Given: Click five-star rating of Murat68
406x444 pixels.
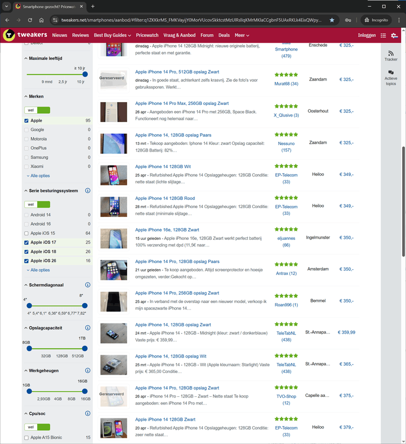Looking at the screenshot, I should [286, 75].
